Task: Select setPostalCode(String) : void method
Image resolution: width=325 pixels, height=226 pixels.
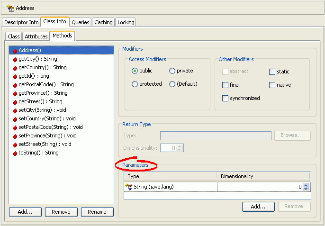Action: 62,127
